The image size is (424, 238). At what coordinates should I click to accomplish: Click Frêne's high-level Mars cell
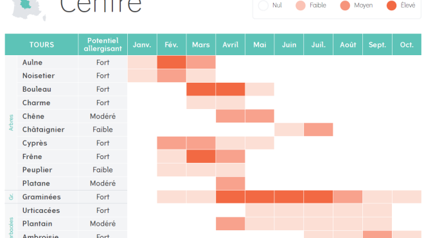pyautogui.click(x=201, y=157)
